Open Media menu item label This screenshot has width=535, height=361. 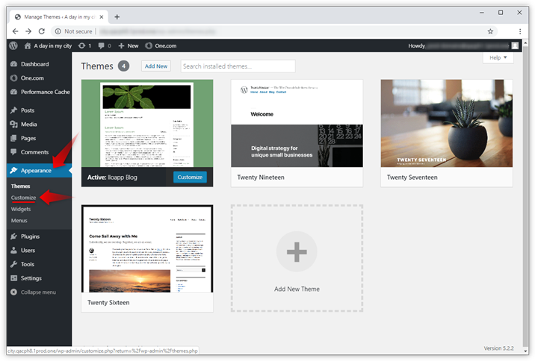pos(28,125)
